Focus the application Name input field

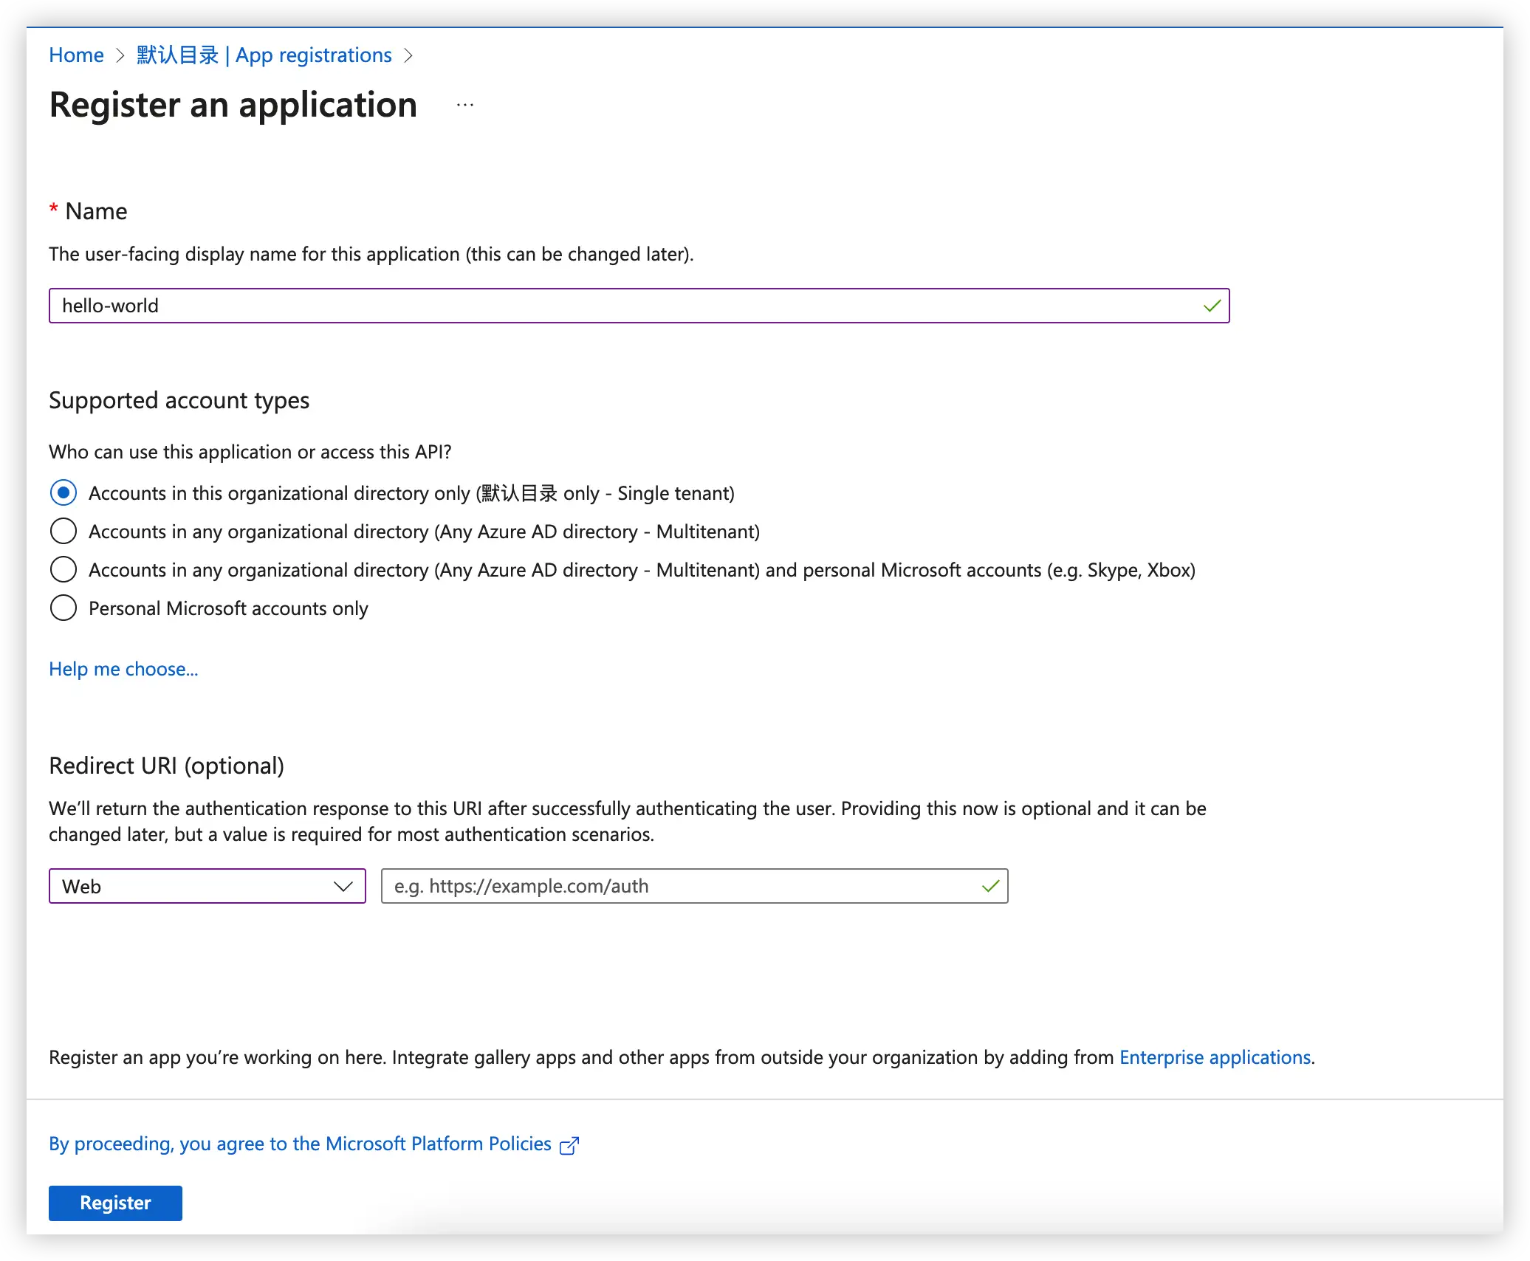(x=628, y=306)
